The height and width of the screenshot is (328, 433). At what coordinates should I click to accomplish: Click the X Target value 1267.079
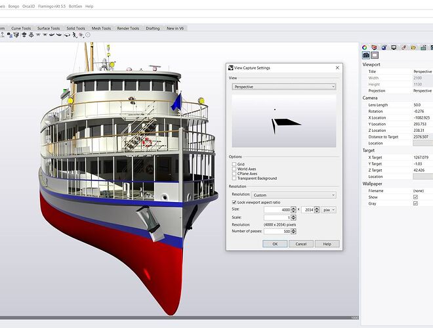tap(421, 157)
